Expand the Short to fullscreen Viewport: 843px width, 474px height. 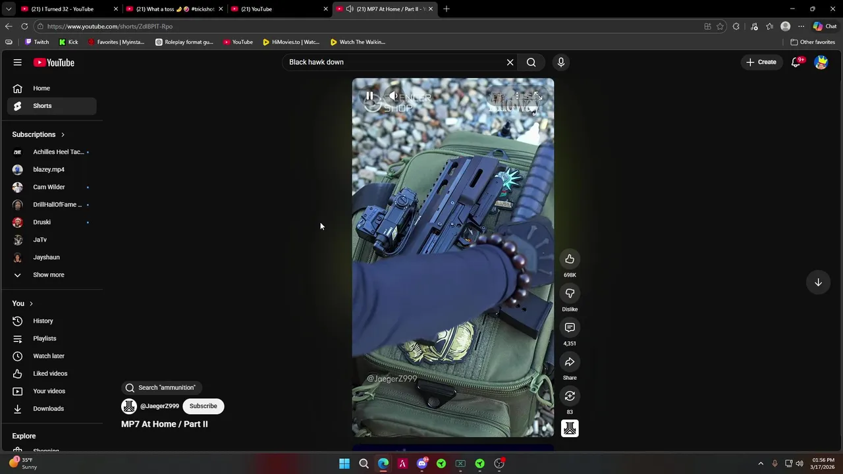click(x=538, y=96)
